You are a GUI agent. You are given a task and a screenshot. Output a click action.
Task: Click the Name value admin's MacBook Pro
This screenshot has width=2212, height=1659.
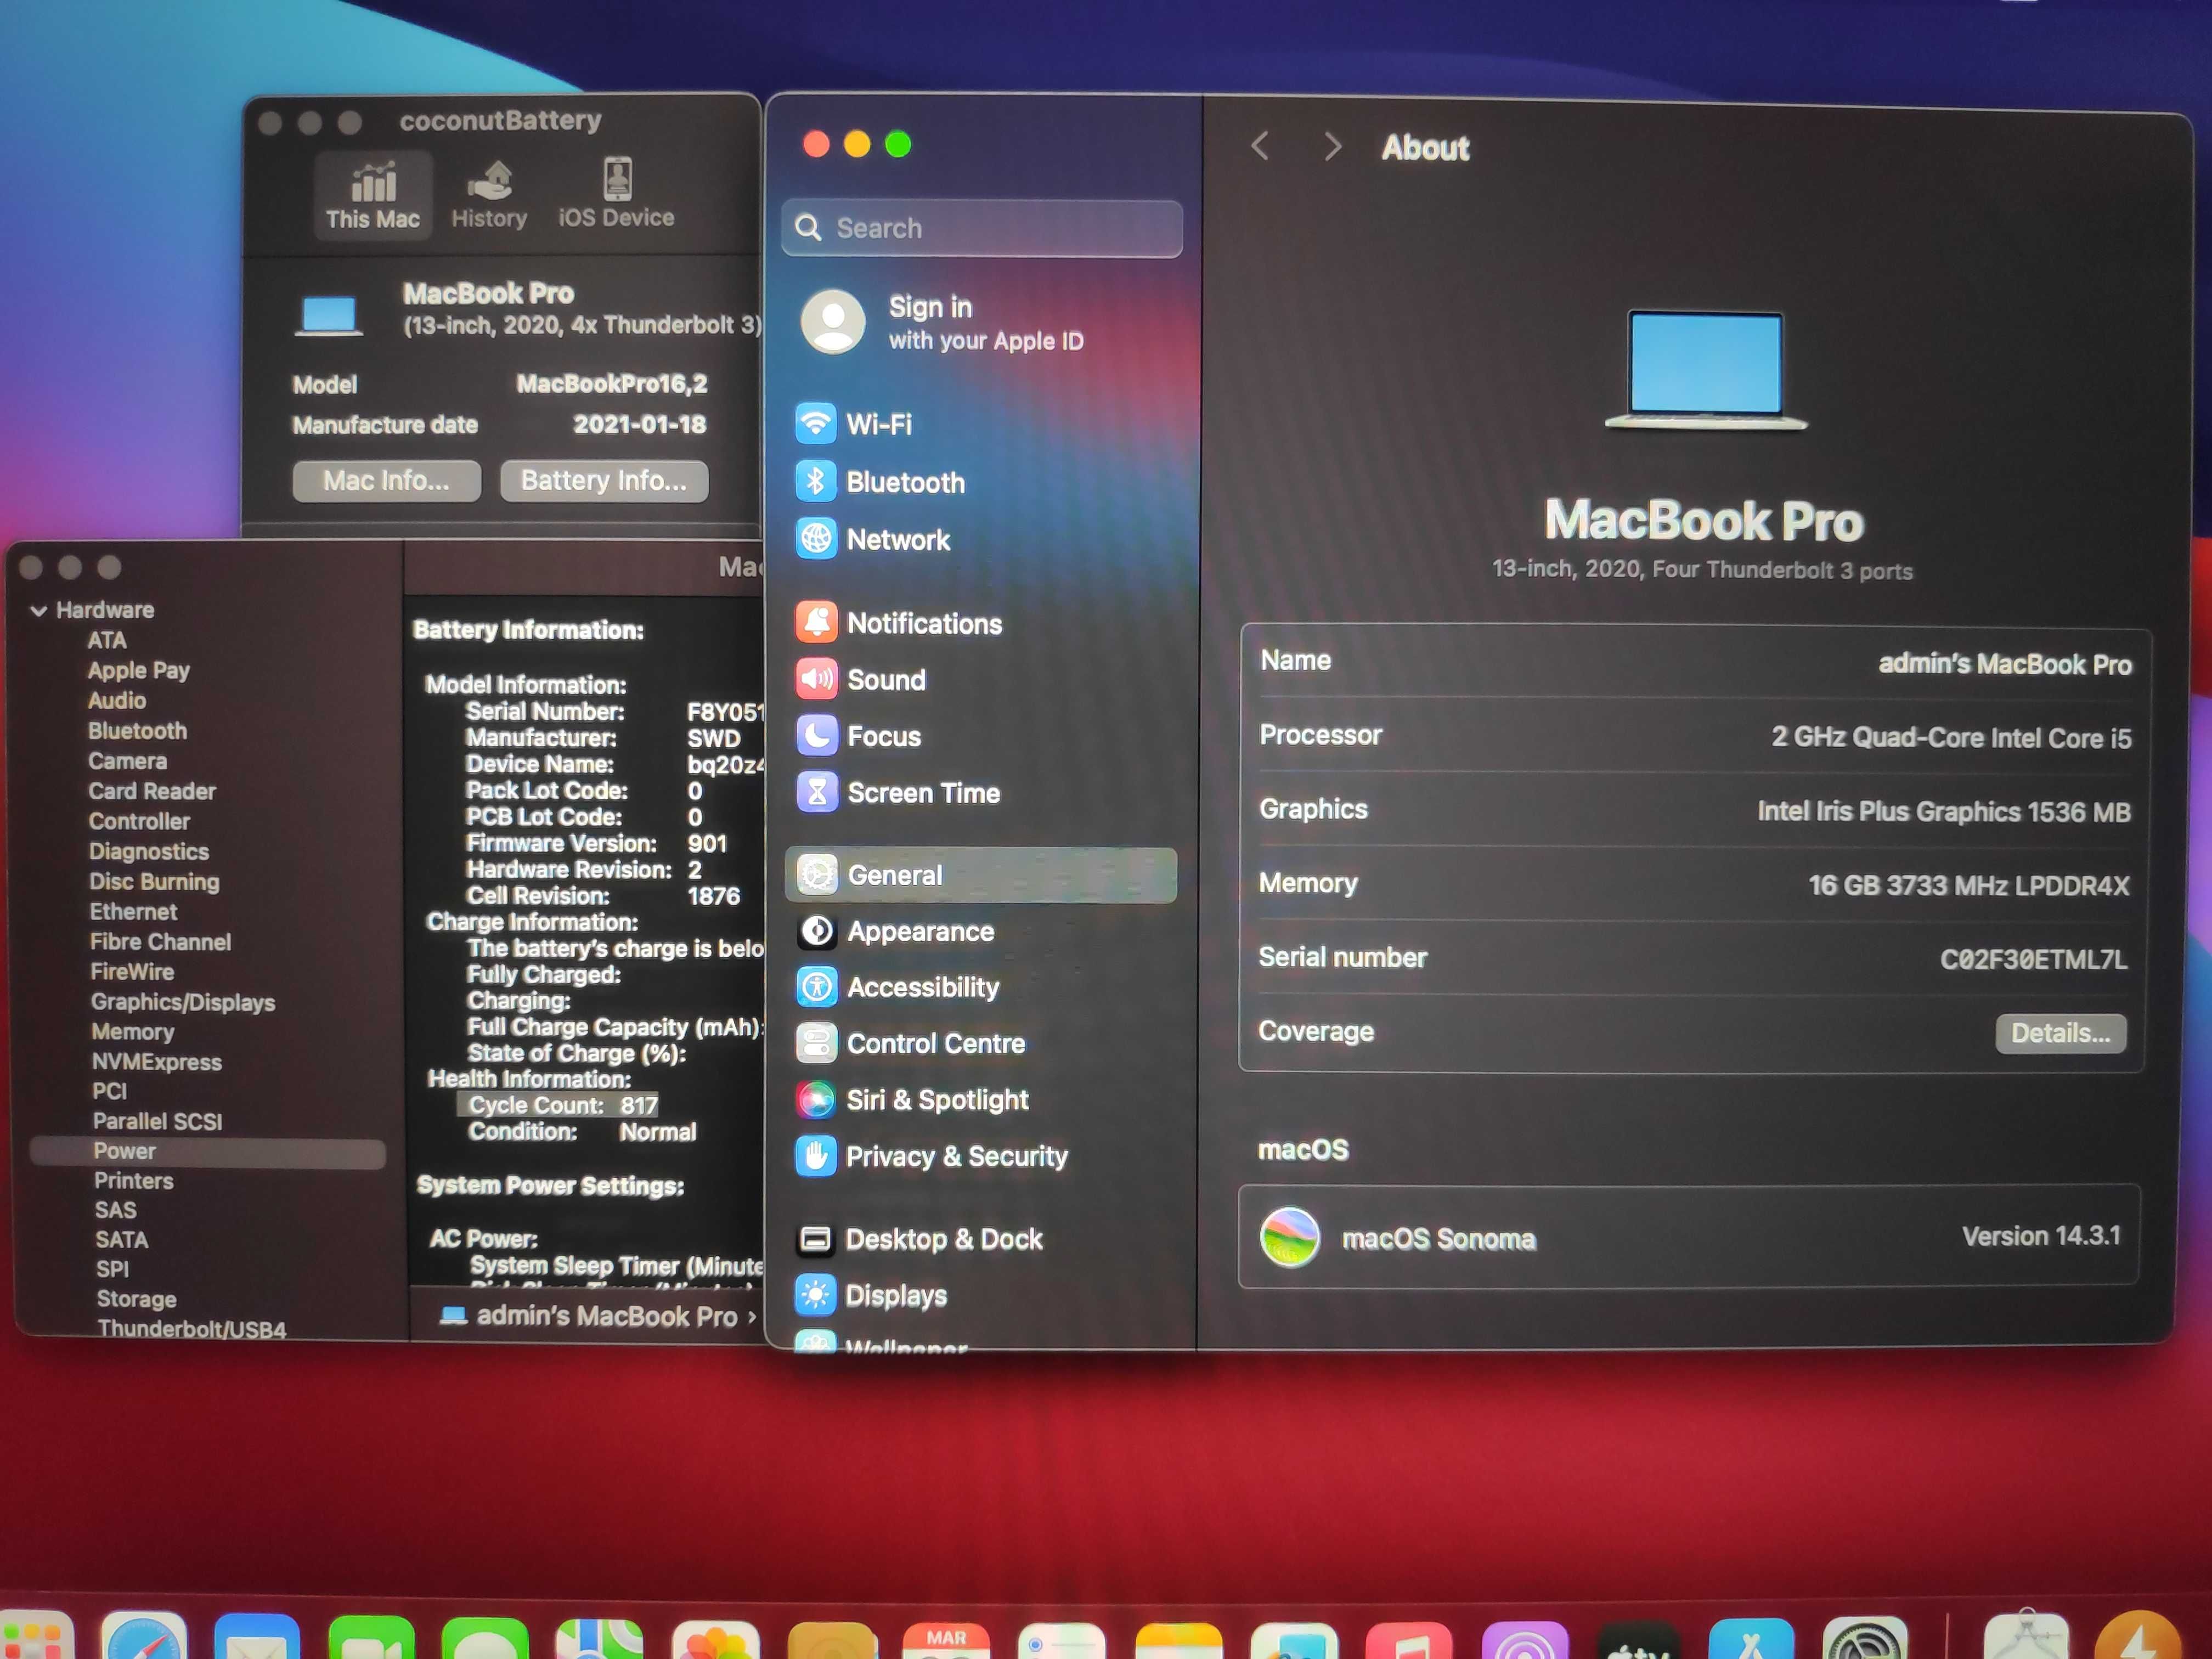[x=2005, y=664]
